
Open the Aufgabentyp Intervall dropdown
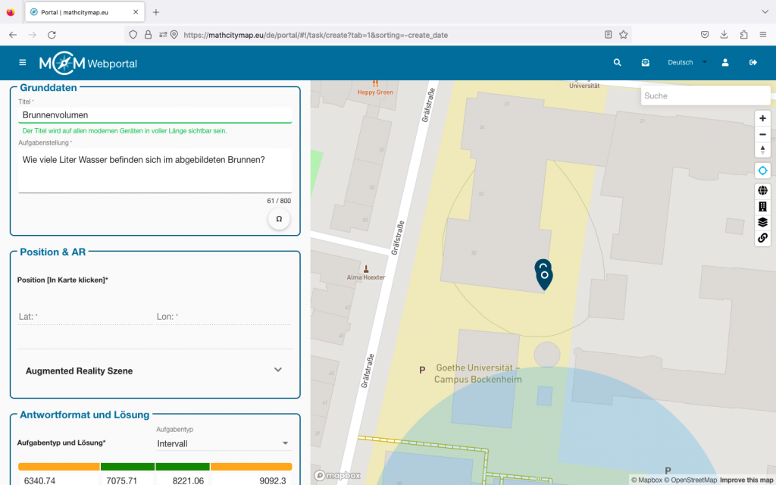224,443
